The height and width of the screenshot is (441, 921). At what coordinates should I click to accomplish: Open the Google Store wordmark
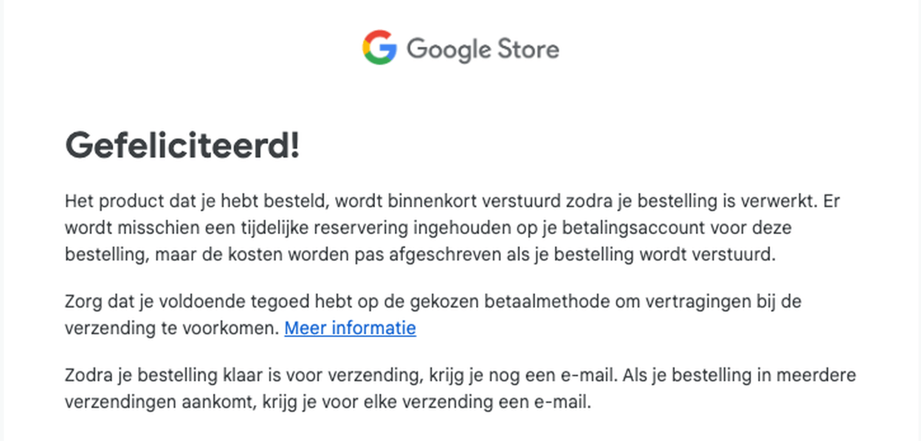click(x=461, y=48)
